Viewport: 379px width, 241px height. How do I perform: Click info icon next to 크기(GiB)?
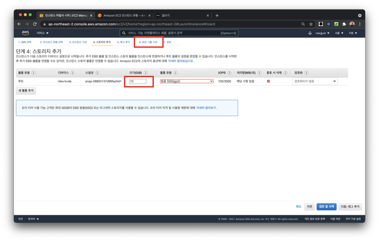[146, 73]
